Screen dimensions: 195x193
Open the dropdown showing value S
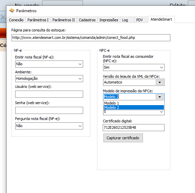point(134,113)
